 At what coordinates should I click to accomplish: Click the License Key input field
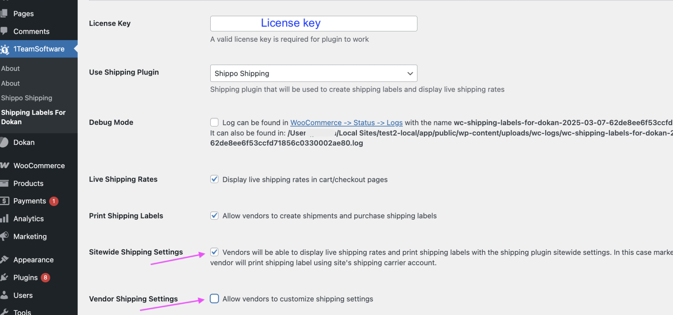tap(313, 24)
